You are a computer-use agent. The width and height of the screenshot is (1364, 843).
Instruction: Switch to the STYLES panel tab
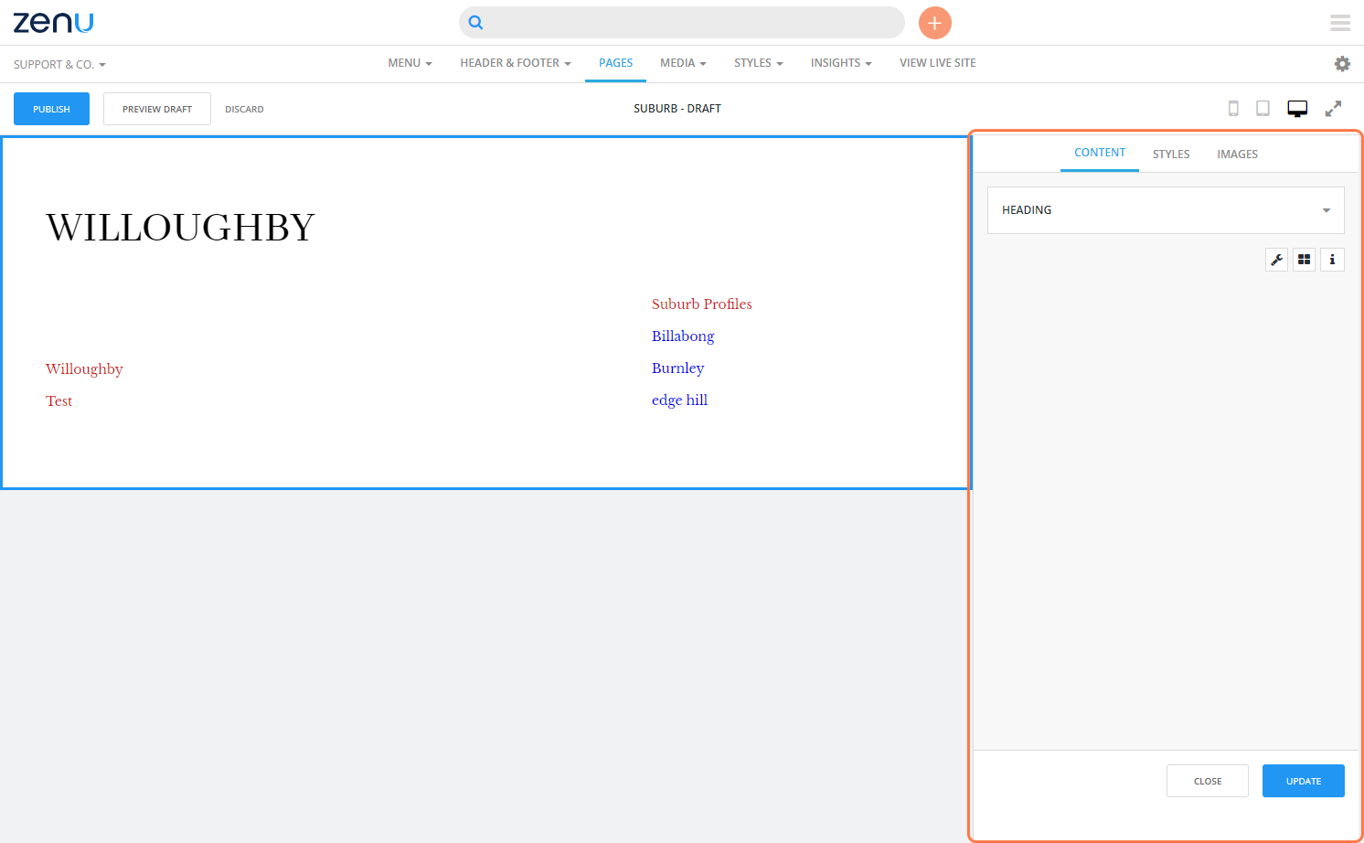coord(1171,155)
